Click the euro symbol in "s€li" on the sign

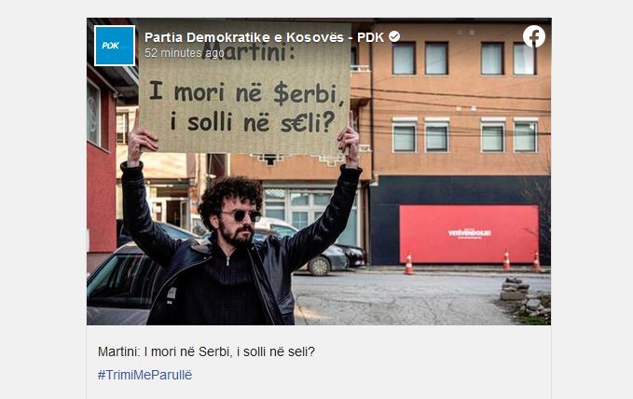[x=299, y=122]
